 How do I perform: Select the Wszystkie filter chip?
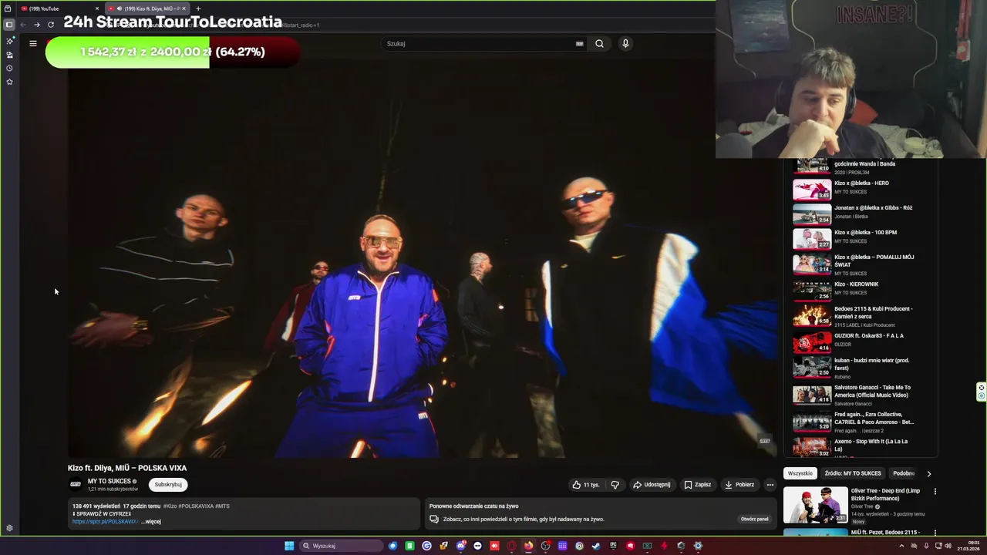[800, 473]
